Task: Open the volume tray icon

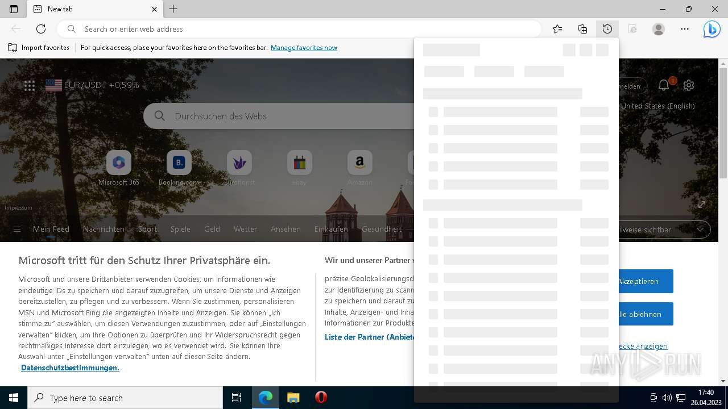Action: [667, 398]
